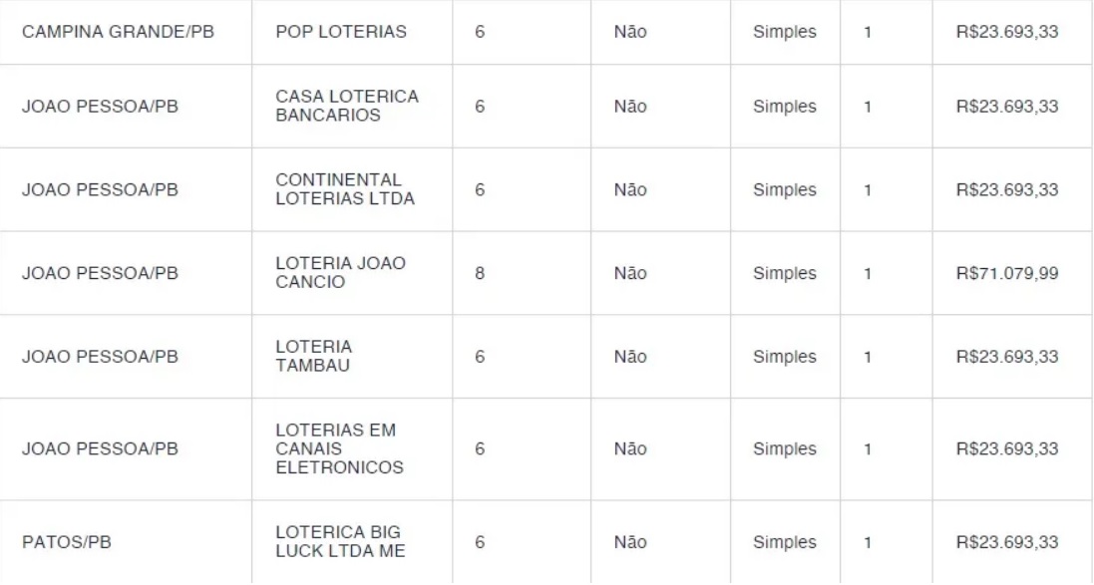Image resolution: width=1094 pixels, height=585 pixels.
Task: Select "Simples" in the LOTERIA JOAO CANCIO row
Action: [x=785, y=273]
